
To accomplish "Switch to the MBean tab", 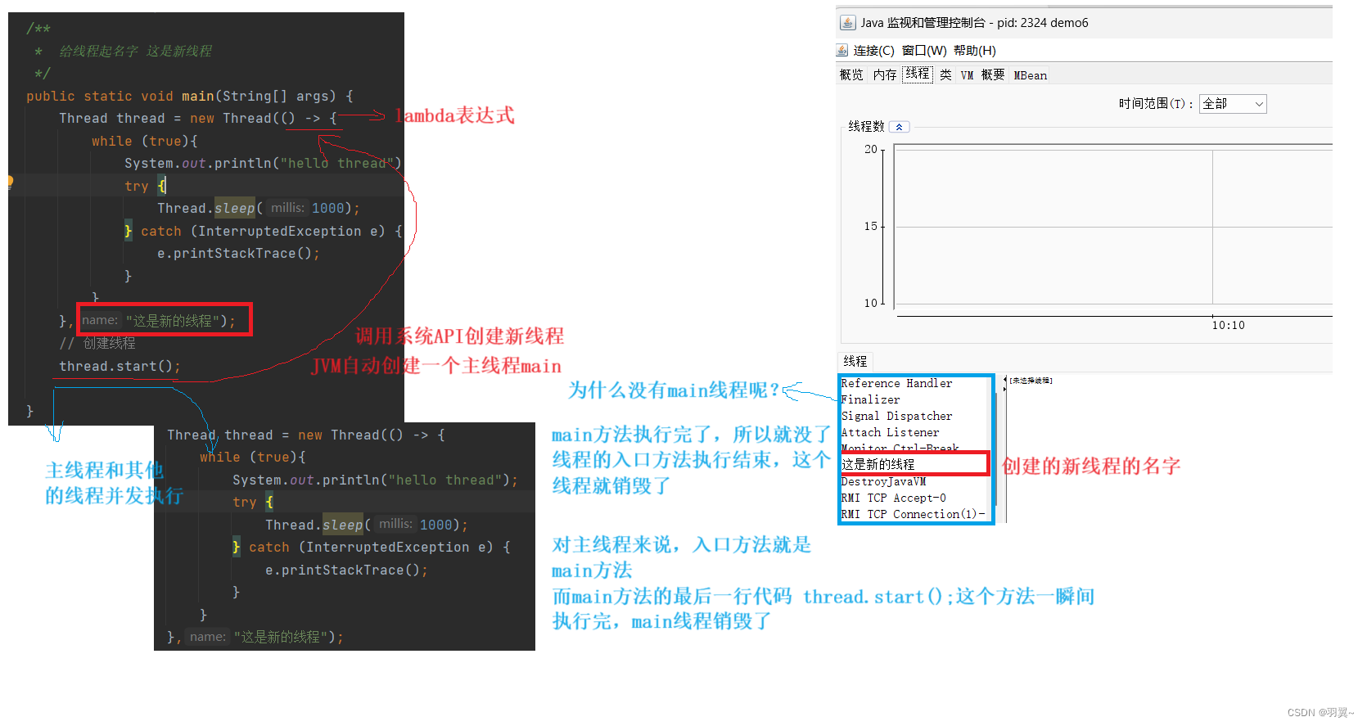I will coord(1030,75).
